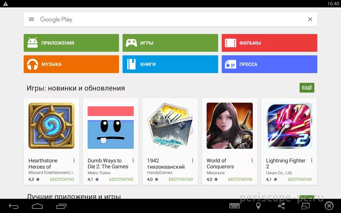Viewport: 341px width, 213px height.
Task: Click Игры: новинки и обновления heading
Action: tap(76, 88)
